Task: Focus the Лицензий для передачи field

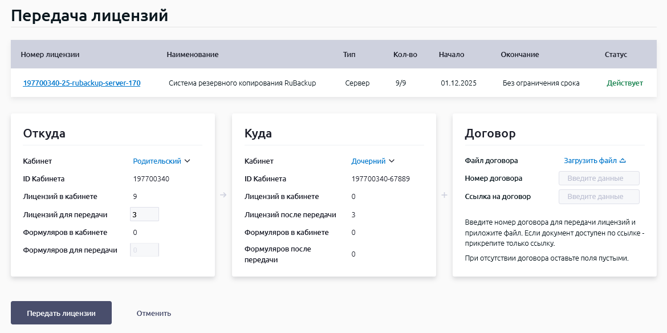Action: pos(144,214)
